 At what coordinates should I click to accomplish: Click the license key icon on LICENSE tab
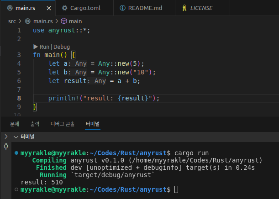coord(184,8)
